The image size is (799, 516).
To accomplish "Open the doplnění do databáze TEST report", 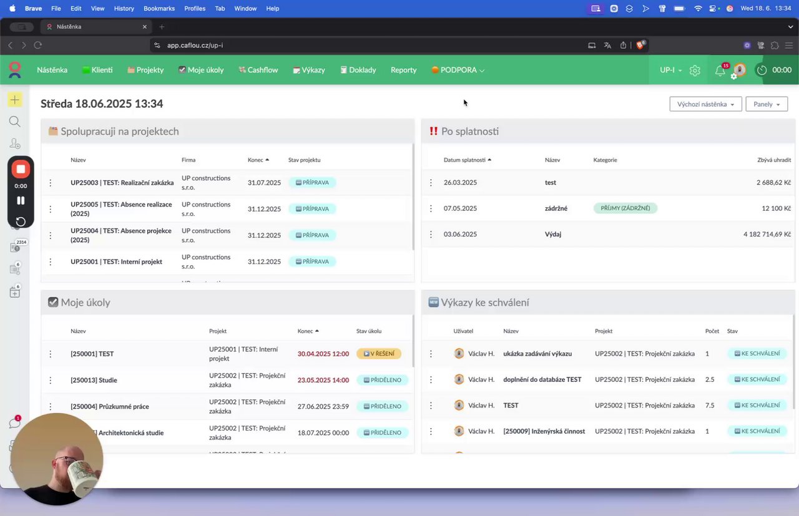I will click(542, 379).
